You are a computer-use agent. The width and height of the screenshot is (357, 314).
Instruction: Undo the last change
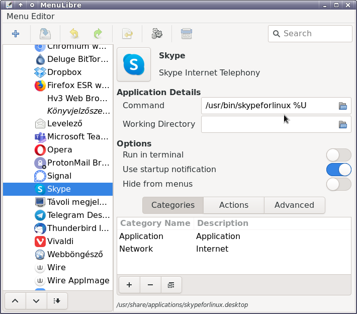(x=74, y=34)
